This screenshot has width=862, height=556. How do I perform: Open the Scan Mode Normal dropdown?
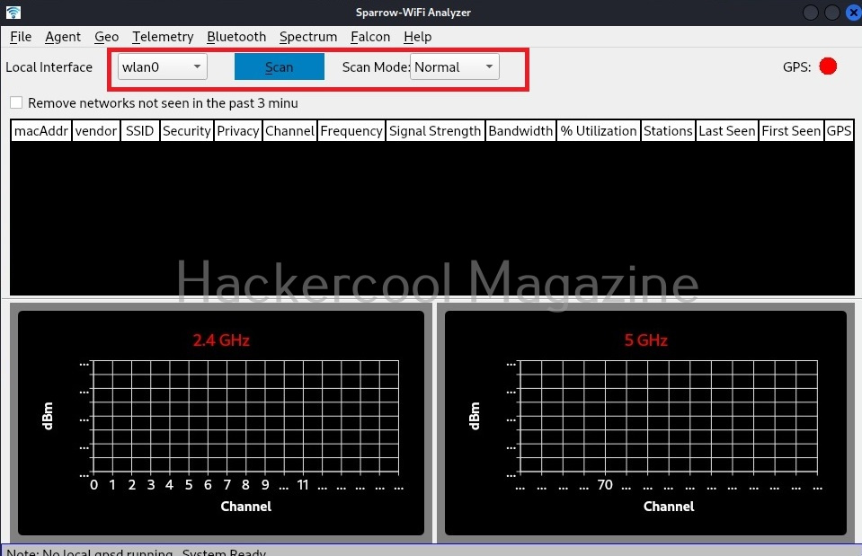[x=455, y=66]
